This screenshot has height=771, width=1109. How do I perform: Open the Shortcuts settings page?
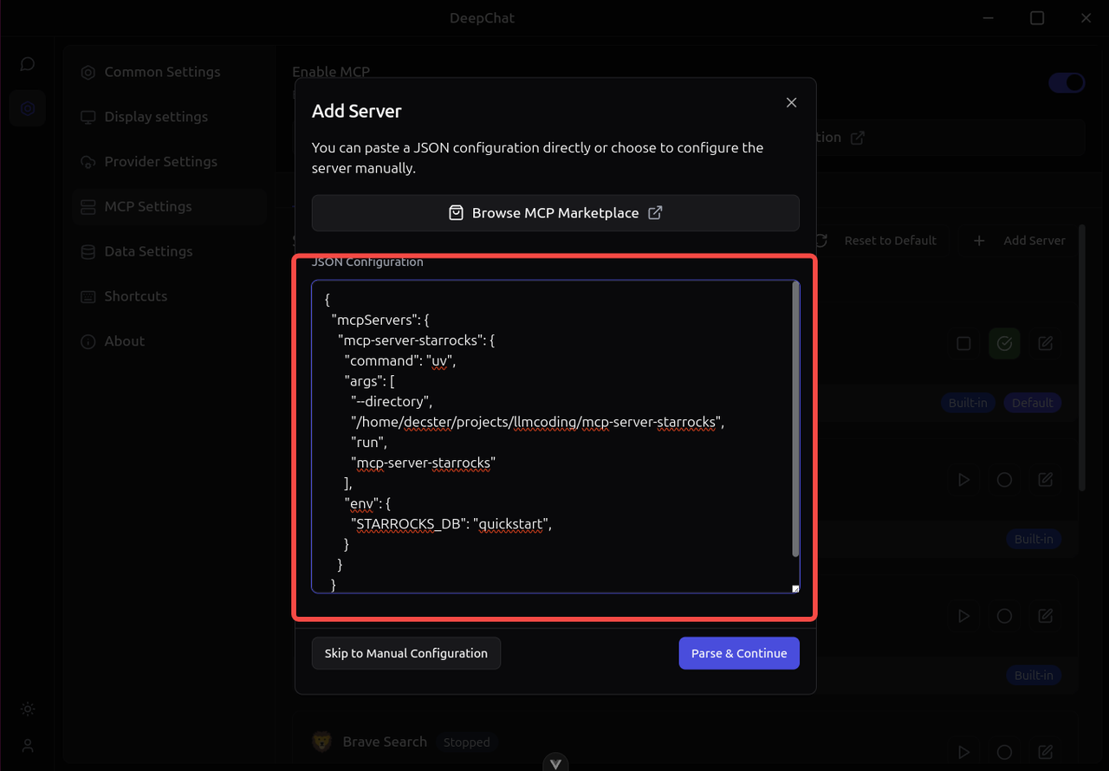coord(170,296)
